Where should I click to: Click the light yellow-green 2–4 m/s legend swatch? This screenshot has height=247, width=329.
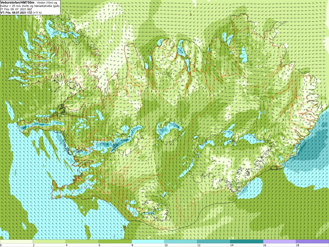pos(49,242)
